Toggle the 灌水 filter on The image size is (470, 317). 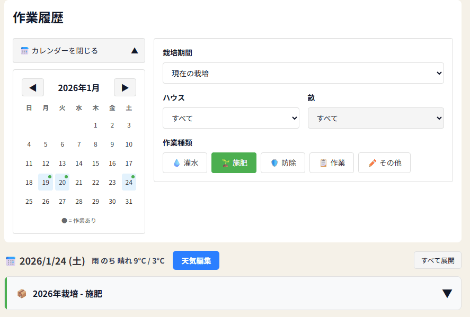185,163
